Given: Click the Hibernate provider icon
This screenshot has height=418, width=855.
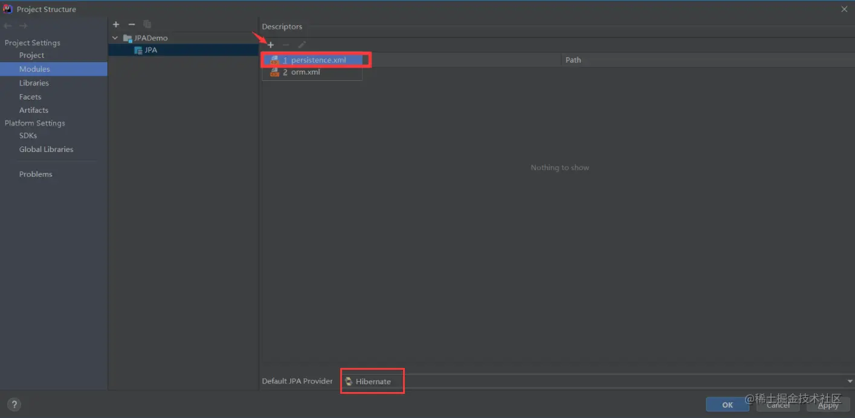Looking at the screenshot, I should point(349,381).
